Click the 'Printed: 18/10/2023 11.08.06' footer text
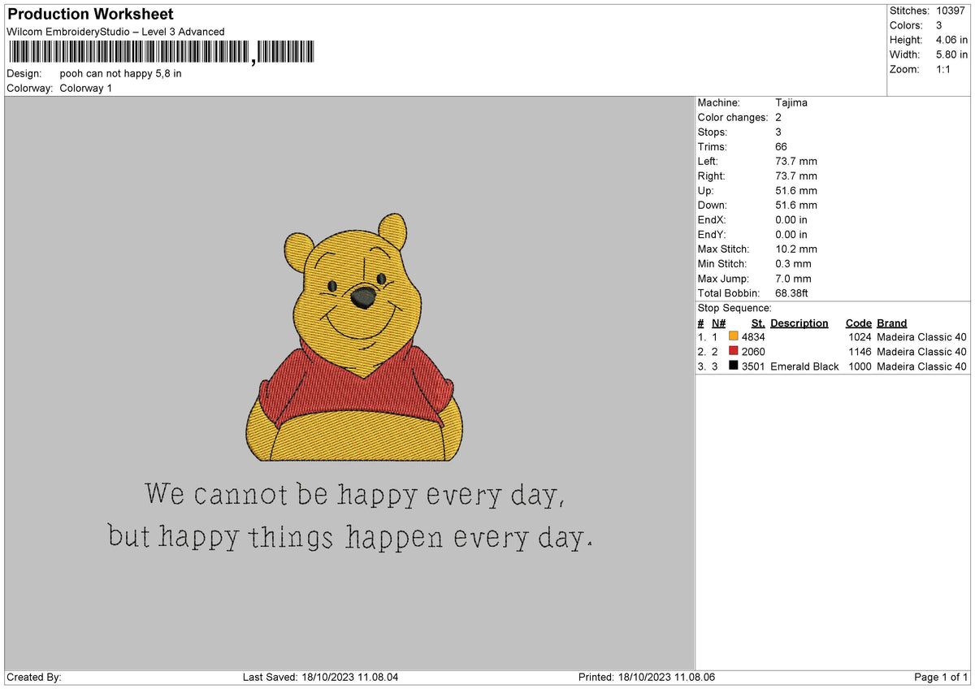The height and width of the screenshot is (689, 975). (x=647, y=677)
